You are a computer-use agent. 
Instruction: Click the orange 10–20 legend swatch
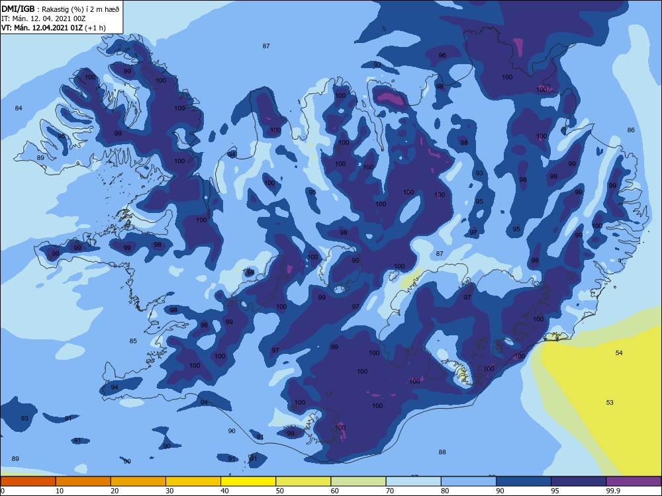point(83,481)
